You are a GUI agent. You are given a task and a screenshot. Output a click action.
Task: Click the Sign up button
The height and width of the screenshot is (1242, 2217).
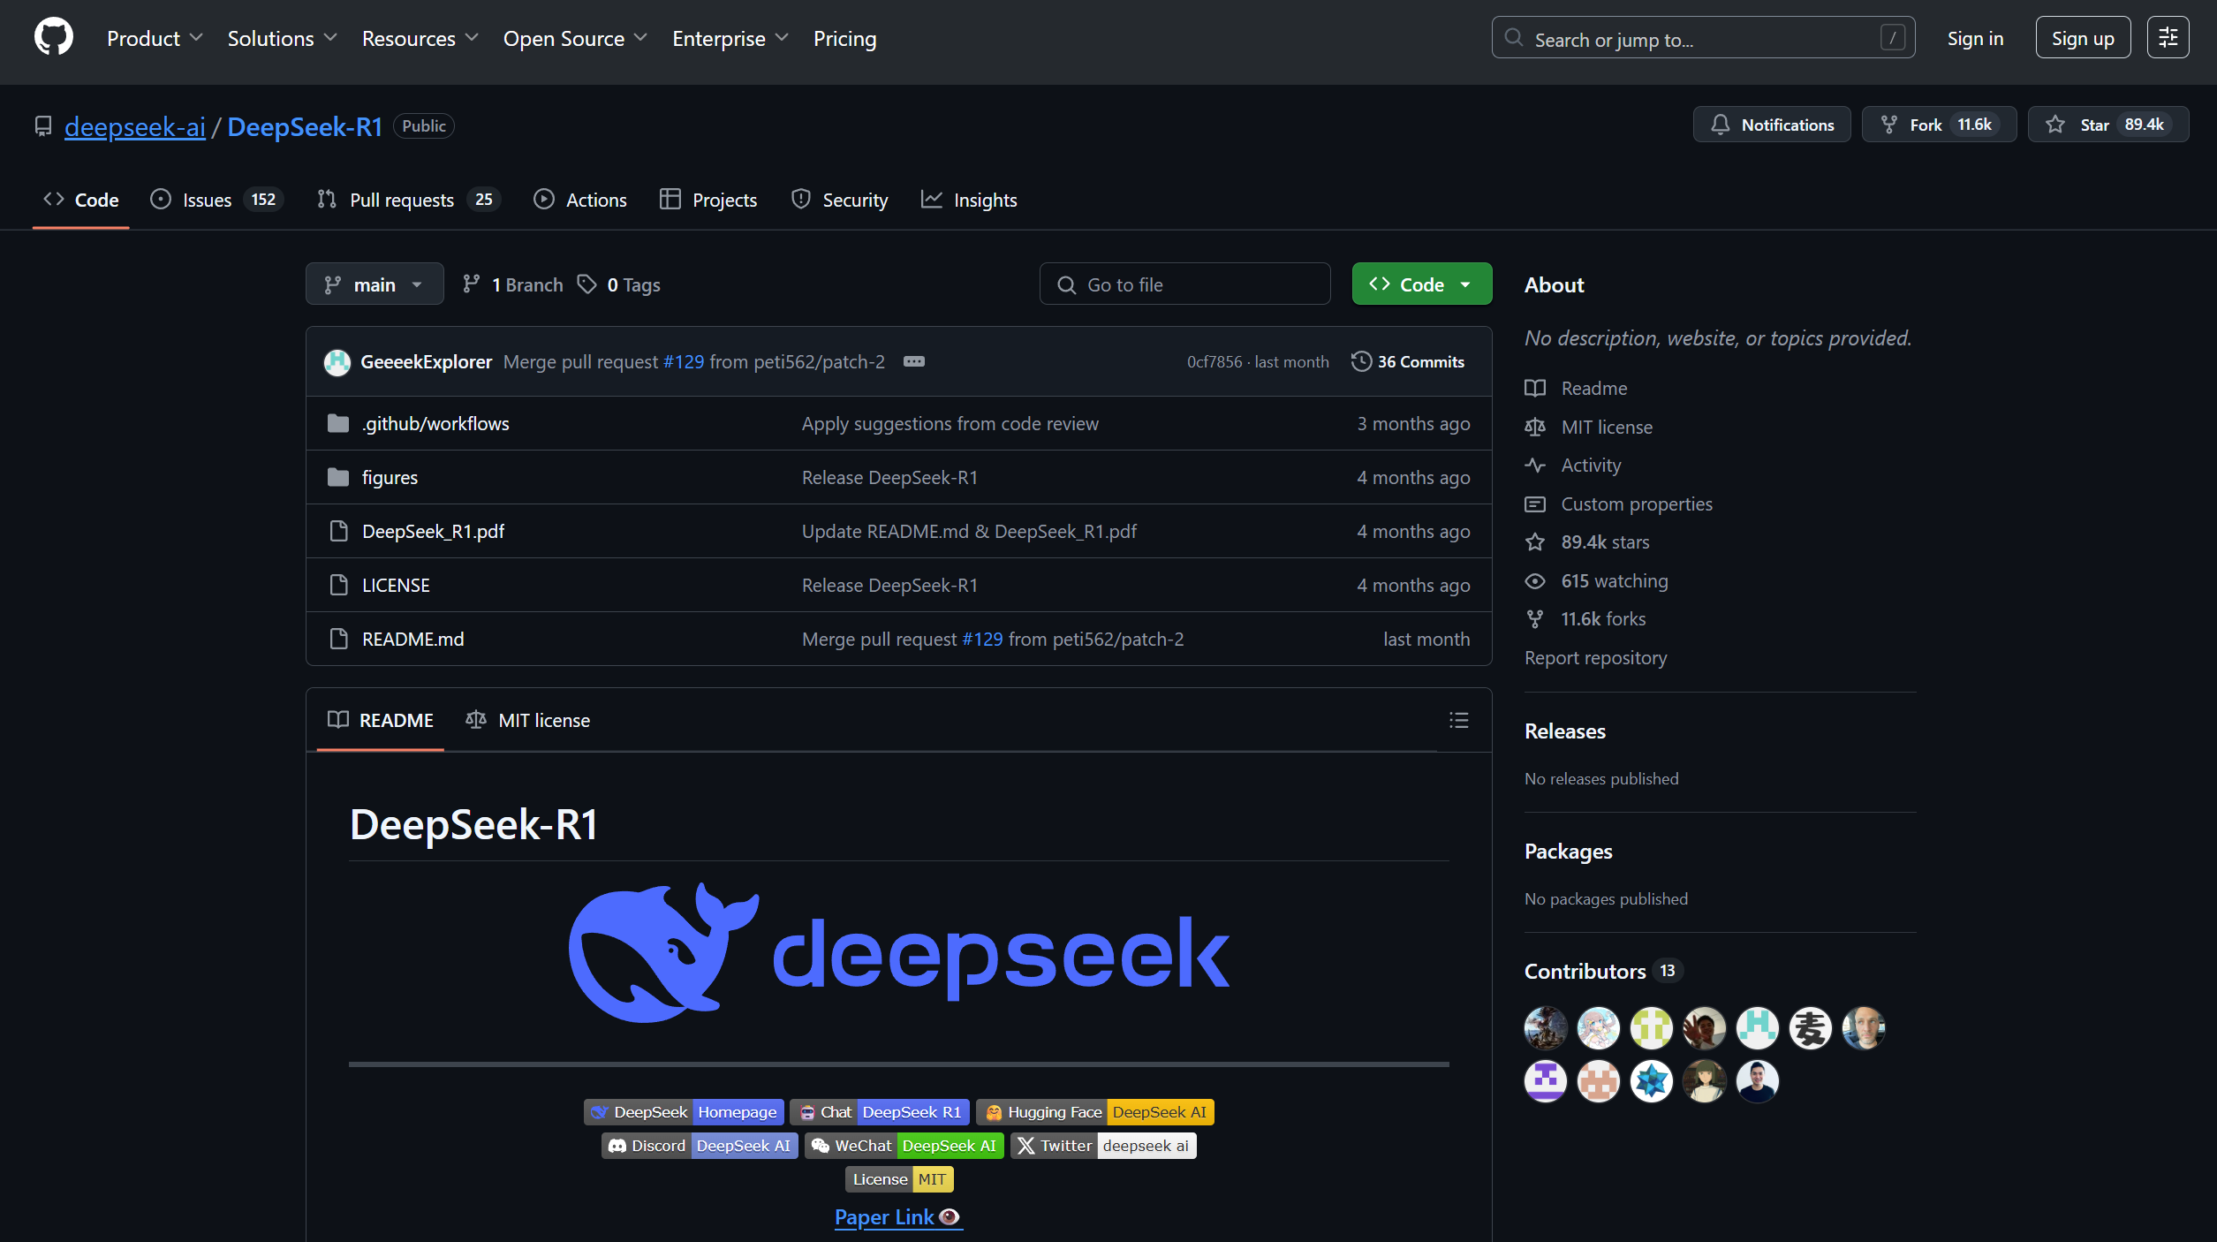[x=2082, y=38]
